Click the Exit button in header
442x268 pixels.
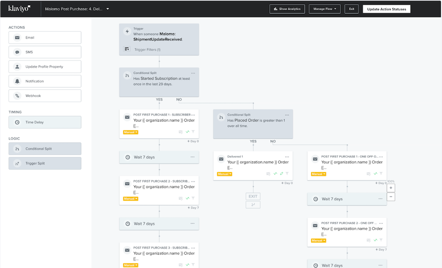click(x=351, y=9)
